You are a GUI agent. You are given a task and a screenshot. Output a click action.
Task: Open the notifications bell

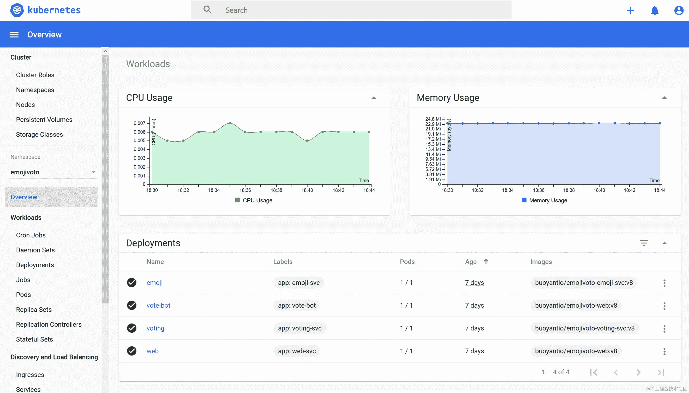654,10
